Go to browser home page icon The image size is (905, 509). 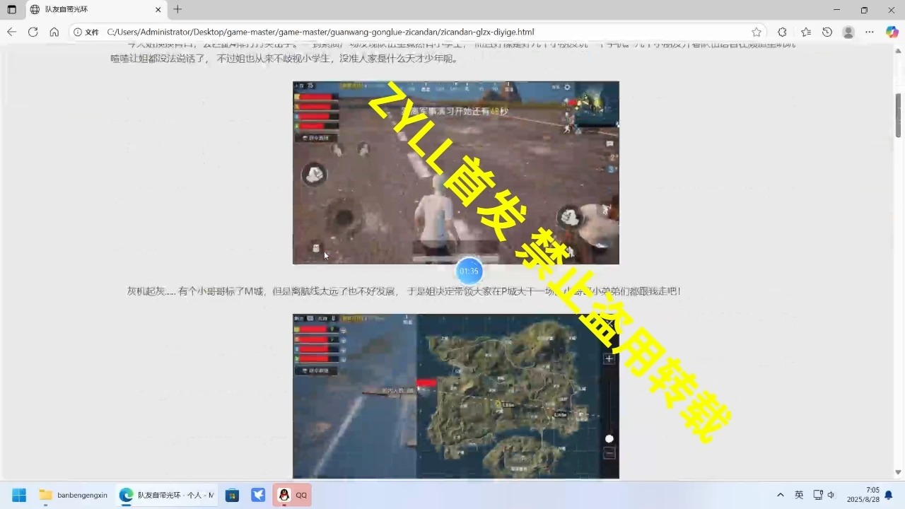(x=54, y=32)
